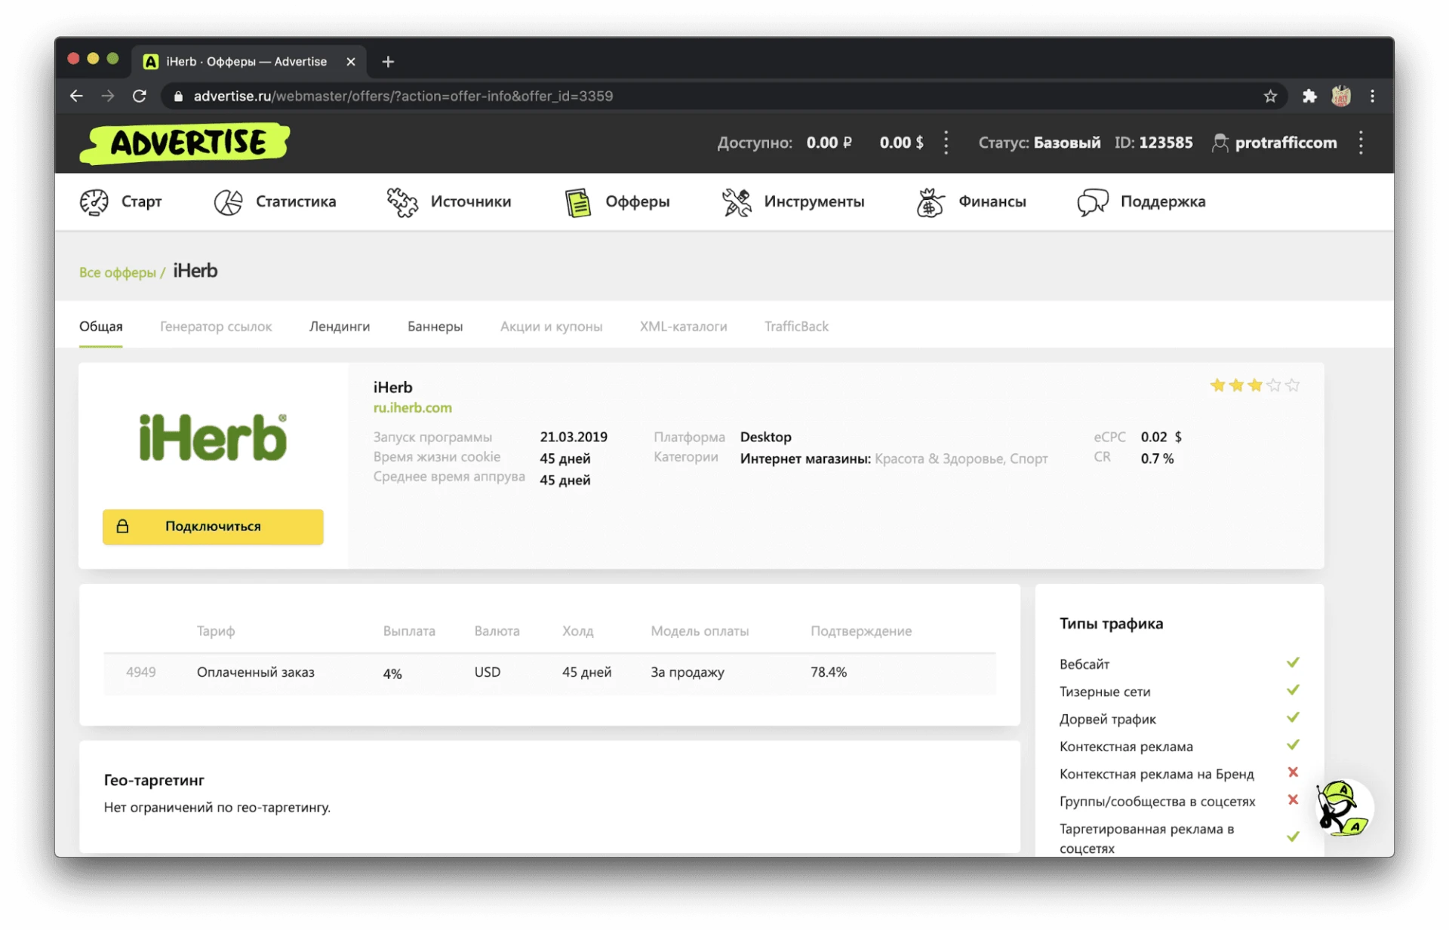The image size is (1449, 930).
Task: Switch to Акции и купоны tab
Action: tap(552, 327)
